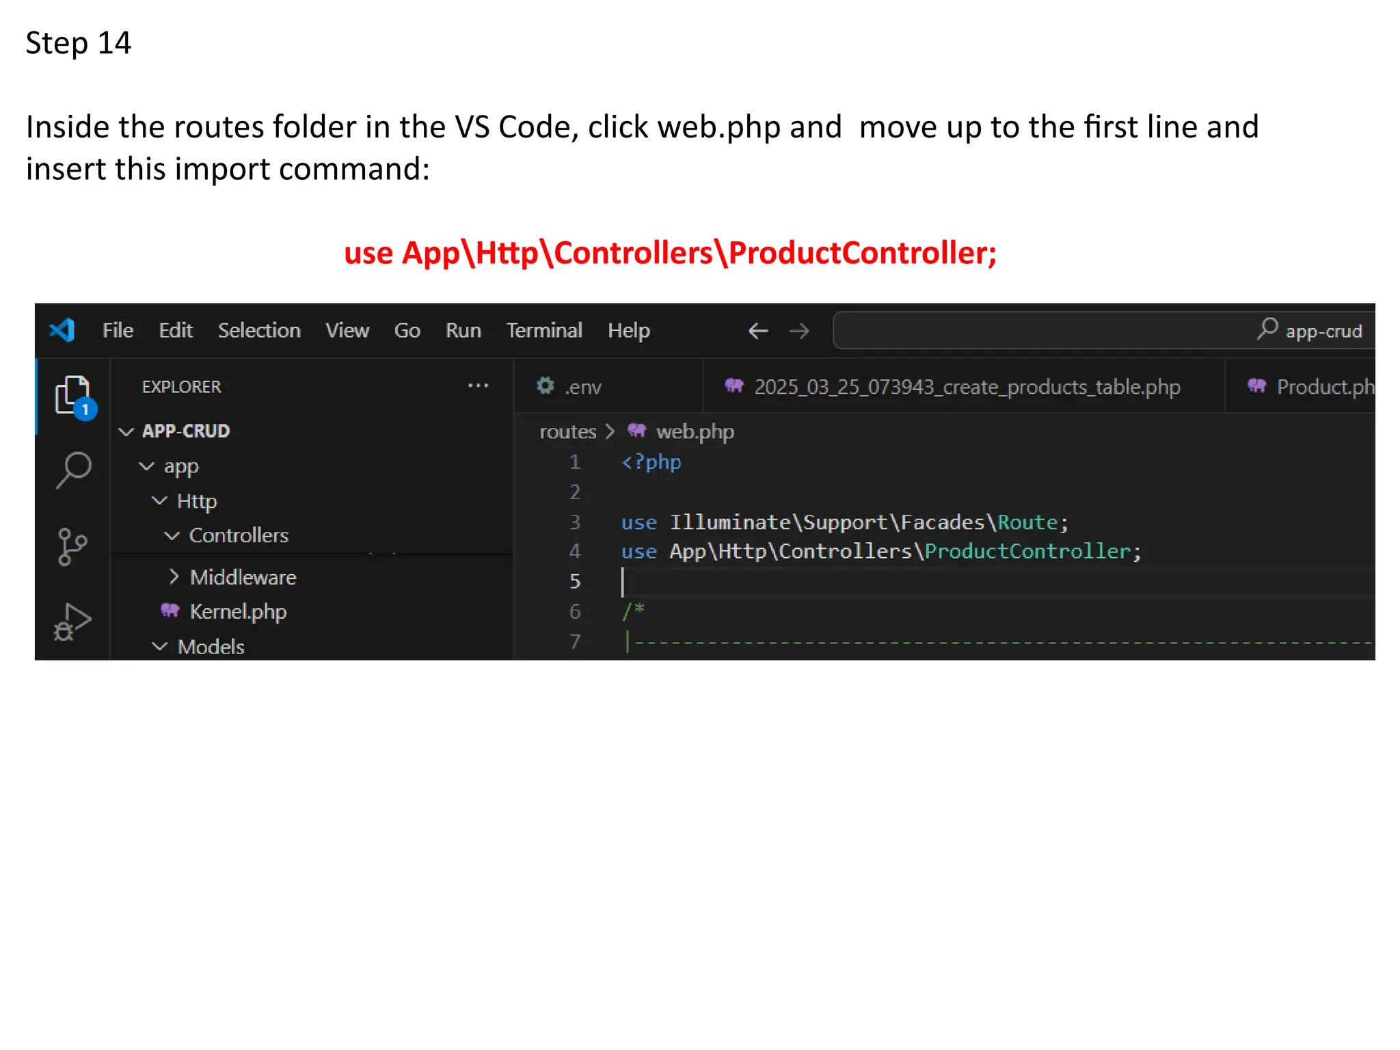
Task: Switch to the Product.php tab
Action: point(1300,386)
